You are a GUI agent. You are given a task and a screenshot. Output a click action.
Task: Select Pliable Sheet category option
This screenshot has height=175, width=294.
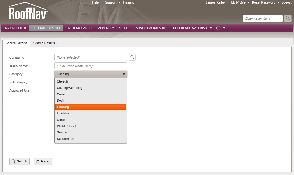(x=66, y=126)
